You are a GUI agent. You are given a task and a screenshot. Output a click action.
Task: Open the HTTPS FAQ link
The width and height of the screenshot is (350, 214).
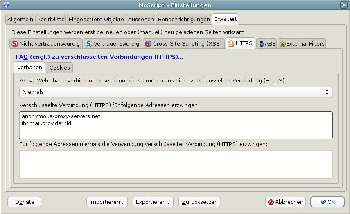pyautogui.click(x=99, y=57)
